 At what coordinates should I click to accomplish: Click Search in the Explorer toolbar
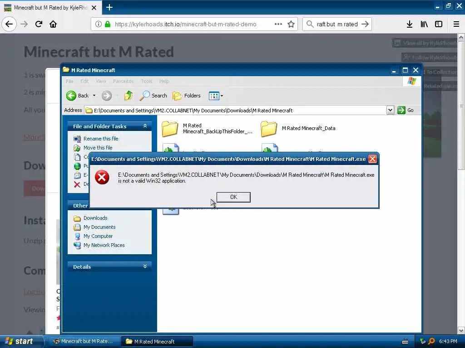point(153,96)
